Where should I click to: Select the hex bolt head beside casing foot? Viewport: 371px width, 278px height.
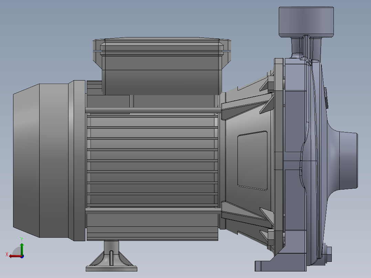tap(328, 254)
